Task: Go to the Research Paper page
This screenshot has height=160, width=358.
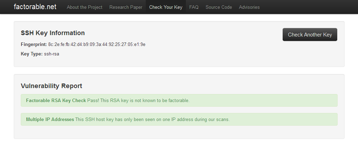Action: (x=126, y=7)
